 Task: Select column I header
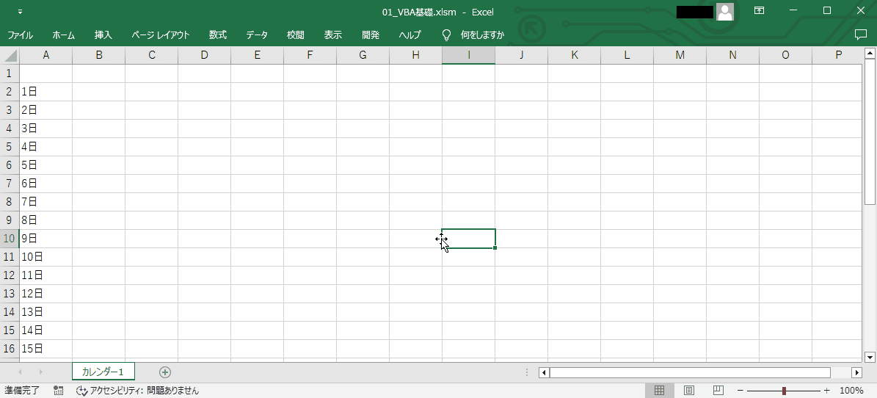469,55
